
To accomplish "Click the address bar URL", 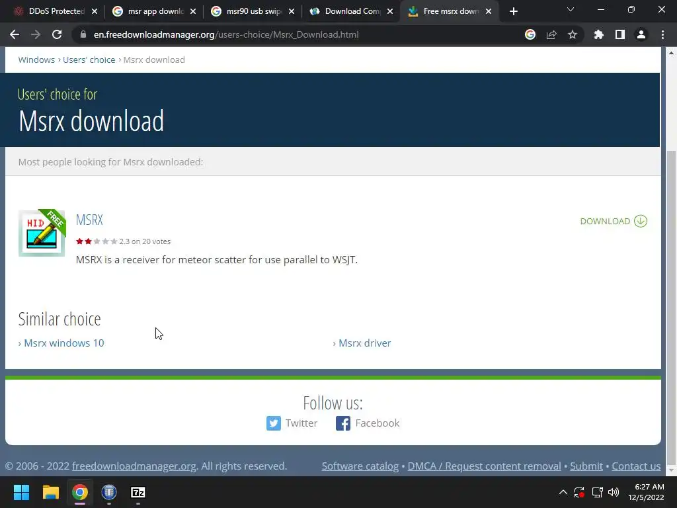I will click(226, 34).
